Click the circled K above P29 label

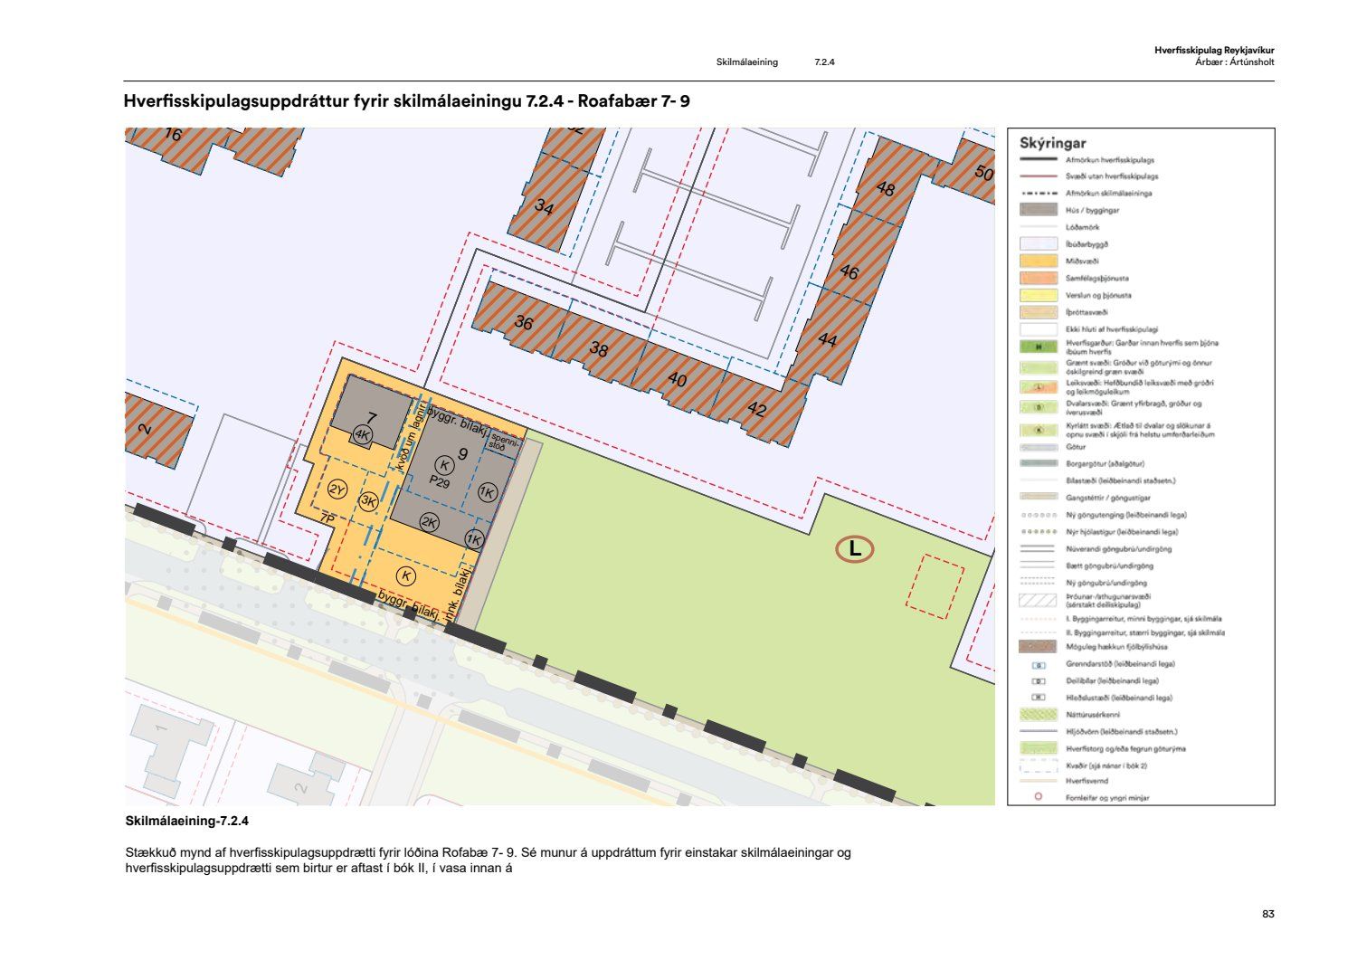[x=443, y=465]
